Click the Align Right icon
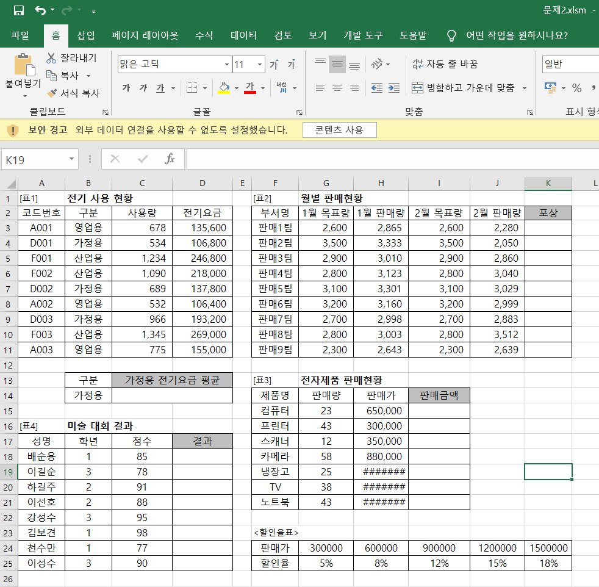This screenshot has height=587, width=599. (x=354, y=88)
